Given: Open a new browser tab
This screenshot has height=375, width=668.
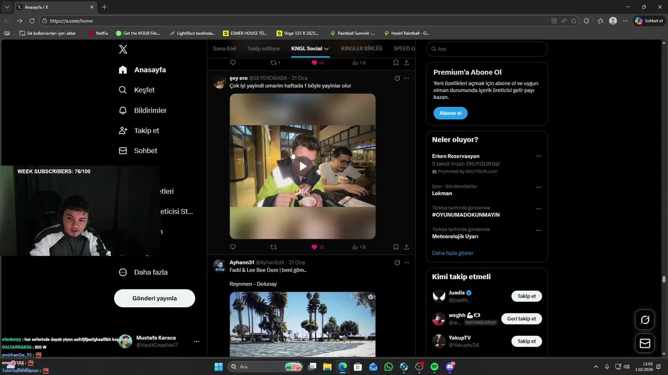Looking at the screenshot, I should (x=104, y=7).
